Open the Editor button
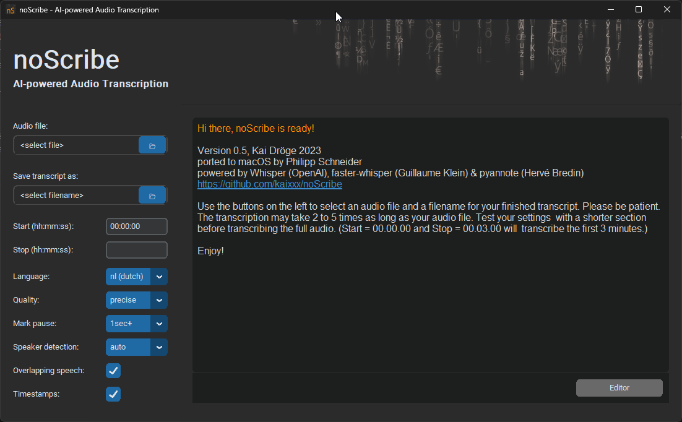This screenshot has width=682, height=422. [619, 388]
